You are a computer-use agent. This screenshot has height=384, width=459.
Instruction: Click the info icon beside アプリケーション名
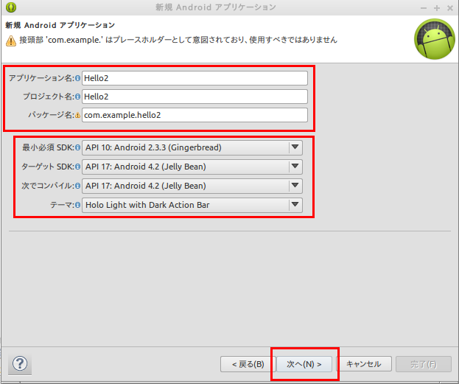pos(77,78)
